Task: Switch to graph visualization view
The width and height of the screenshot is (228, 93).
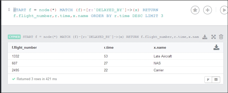Action: click(208, 80)
